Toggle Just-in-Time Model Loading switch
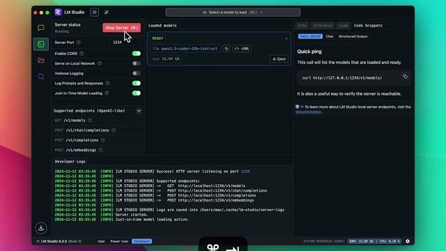 [x=137, y=93]
